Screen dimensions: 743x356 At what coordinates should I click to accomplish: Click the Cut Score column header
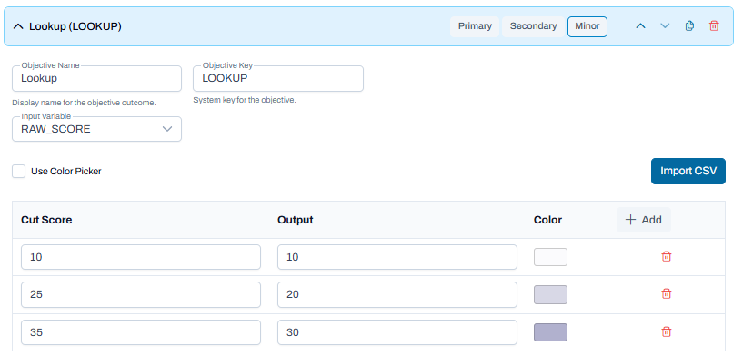point(46,220)
